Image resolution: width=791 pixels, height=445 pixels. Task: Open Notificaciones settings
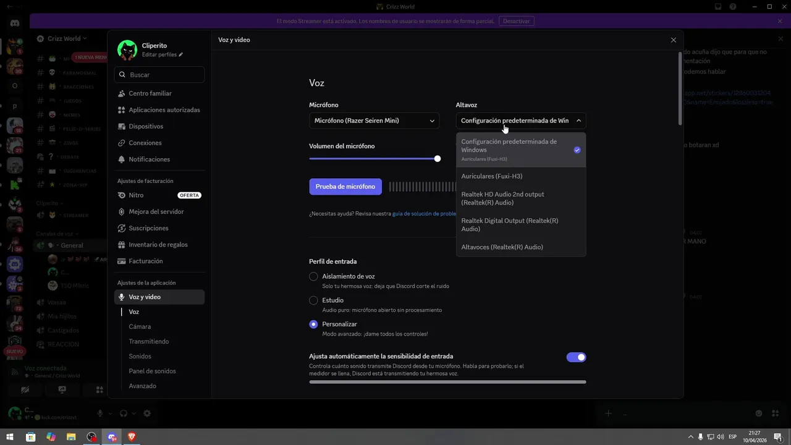[159, 159]
